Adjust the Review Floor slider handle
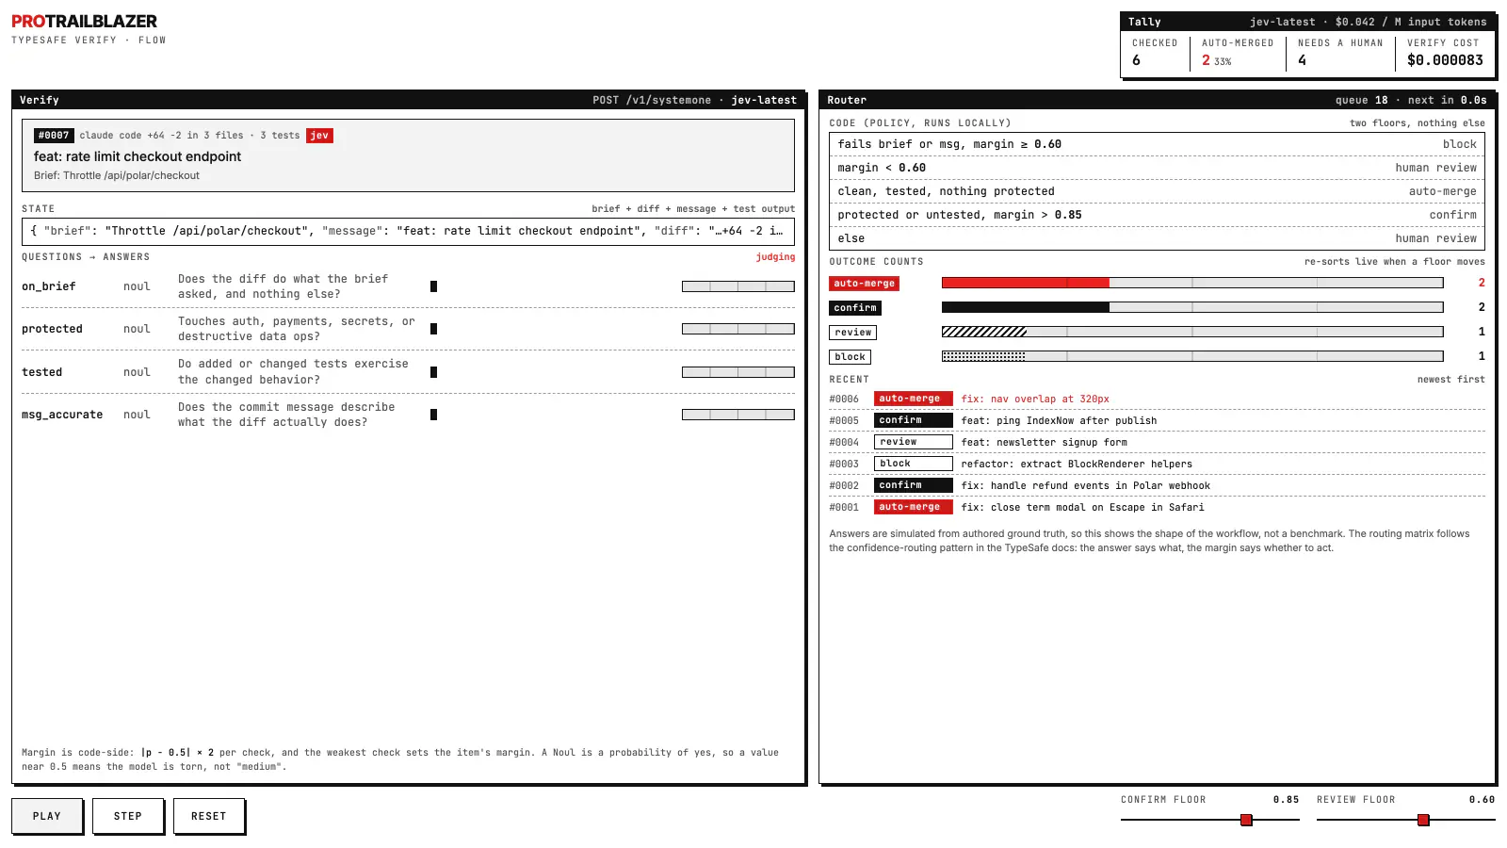Image resolution: width=1507 pixels, height=848 pixels. click(x=1423, y=820)
